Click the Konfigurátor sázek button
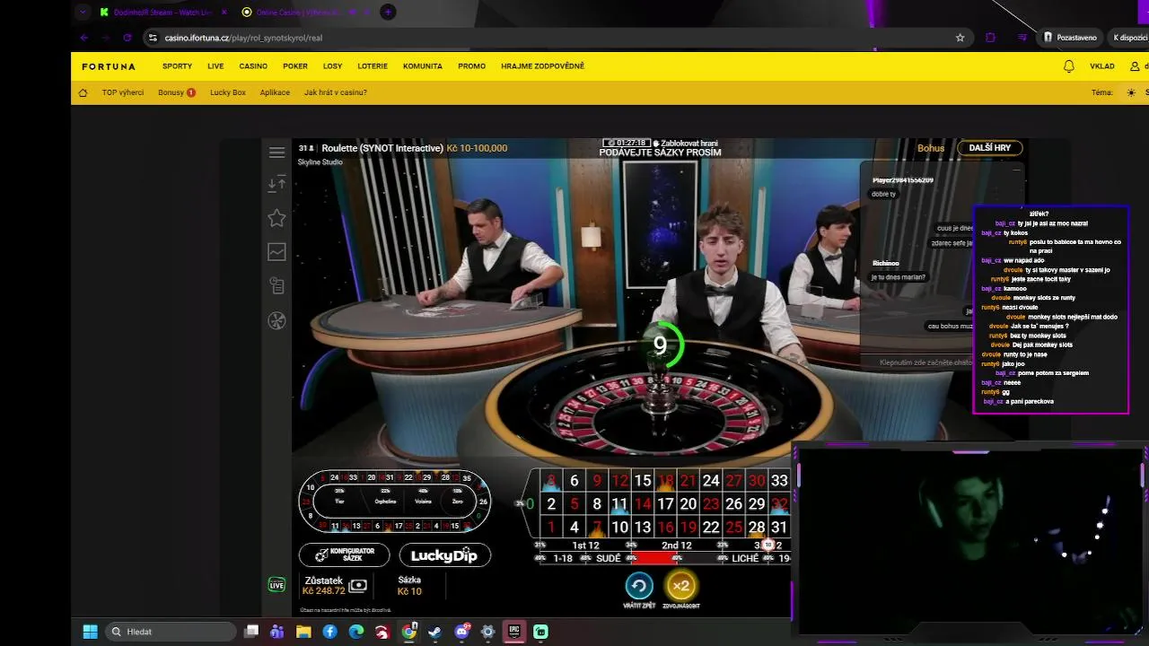The width and height of the screenshot is (1149, 646). tap(345, 554)
